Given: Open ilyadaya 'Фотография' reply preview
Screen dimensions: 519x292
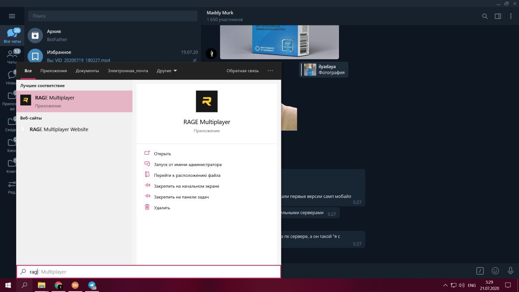Looking at the screenshot, I should tap(324, 69).
